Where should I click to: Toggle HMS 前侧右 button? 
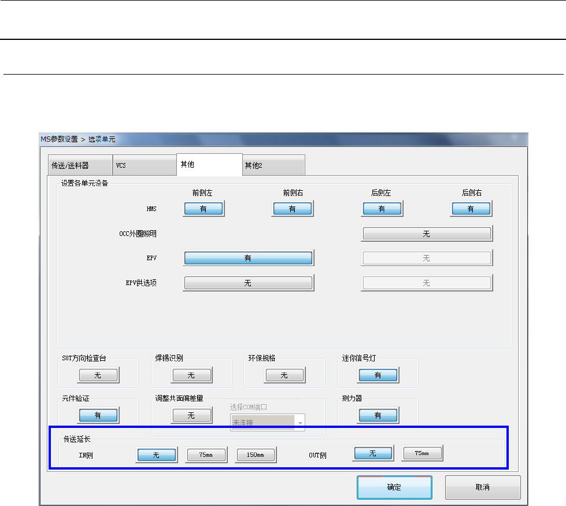tap(293, 209)
